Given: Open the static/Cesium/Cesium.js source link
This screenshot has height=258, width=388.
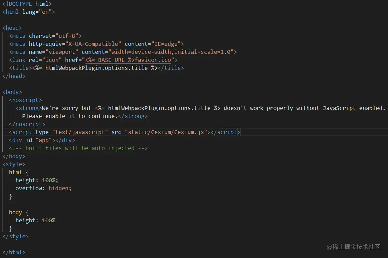Looking at the screenshot, I should (166, 132).
